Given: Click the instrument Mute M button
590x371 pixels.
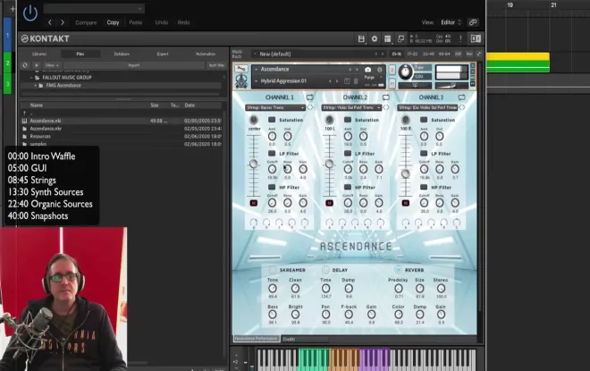Looking at the screenshot, I should pos(392,83).
